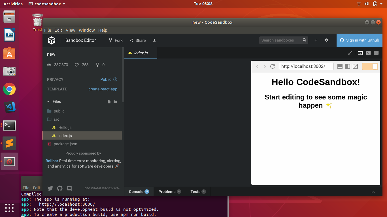Image resolution: width=387 pixels, height=217 pixels.
Task: Dock the preview to the right side
Action: [x=347, y=66]
